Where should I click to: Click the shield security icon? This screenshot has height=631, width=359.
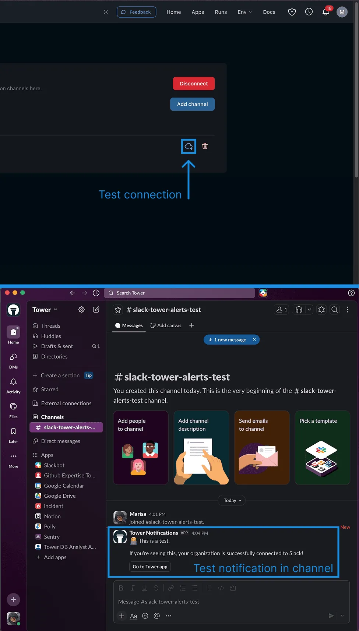(x=292, y=12)
